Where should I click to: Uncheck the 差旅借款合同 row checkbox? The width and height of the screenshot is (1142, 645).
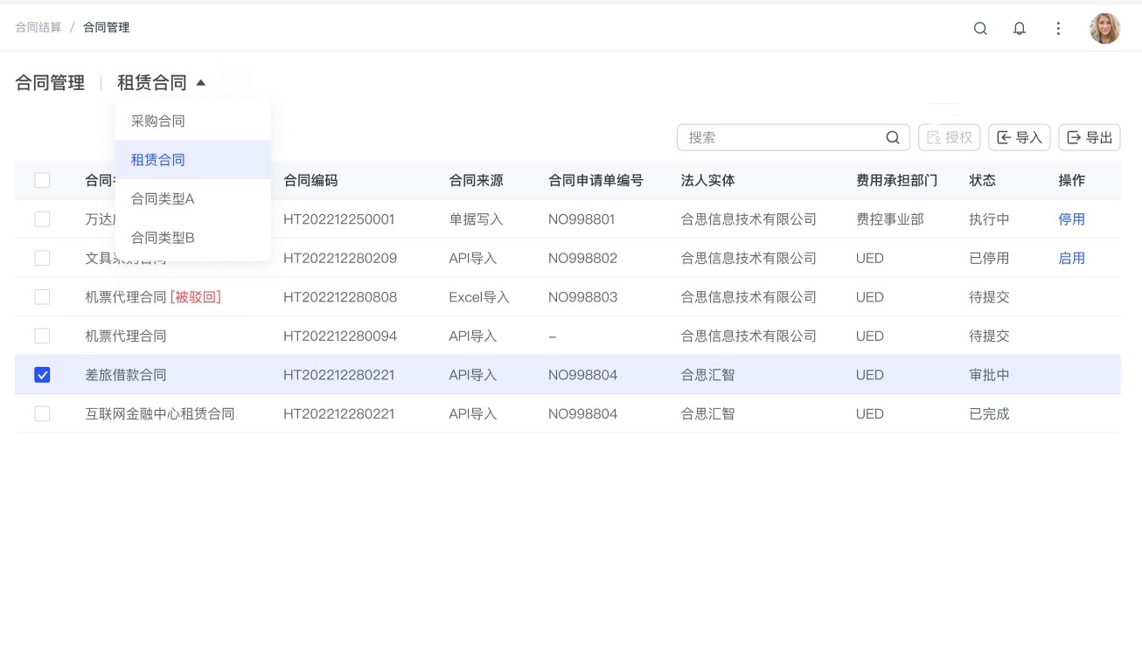click(42, 375)
